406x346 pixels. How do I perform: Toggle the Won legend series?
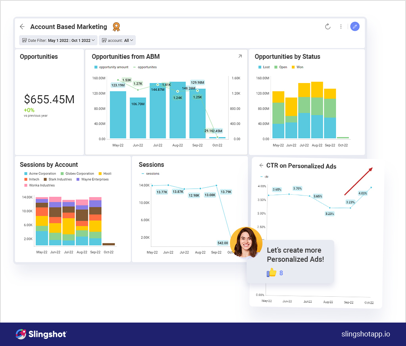297,67
